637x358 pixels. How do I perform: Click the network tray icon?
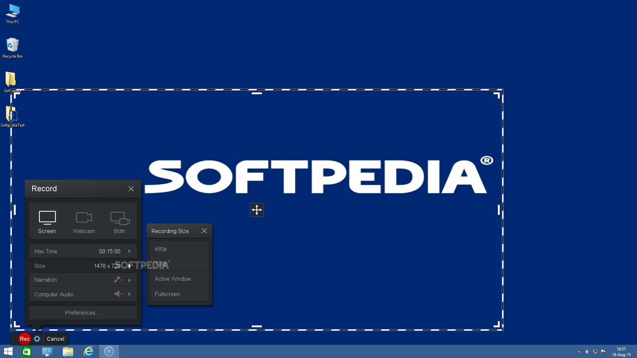[x=595, y=352]
